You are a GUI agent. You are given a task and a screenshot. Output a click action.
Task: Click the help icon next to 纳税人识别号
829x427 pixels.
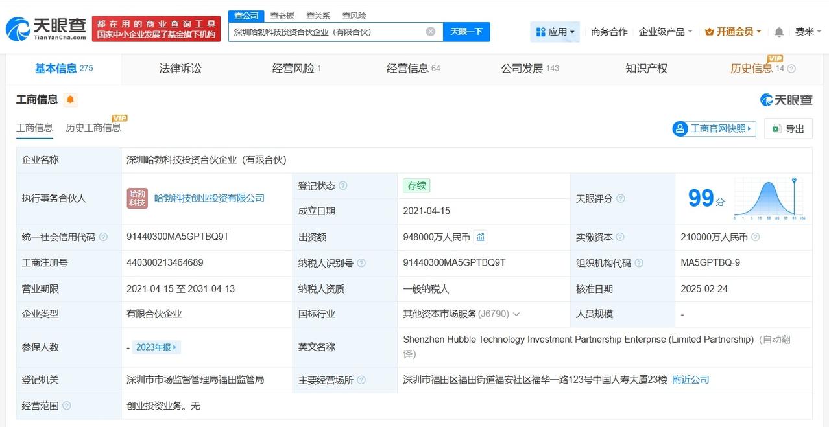(361, 263)
